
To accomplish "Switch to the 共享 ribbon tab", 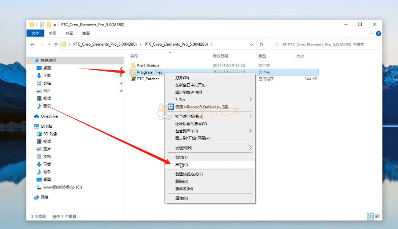I will coord(69,33).
